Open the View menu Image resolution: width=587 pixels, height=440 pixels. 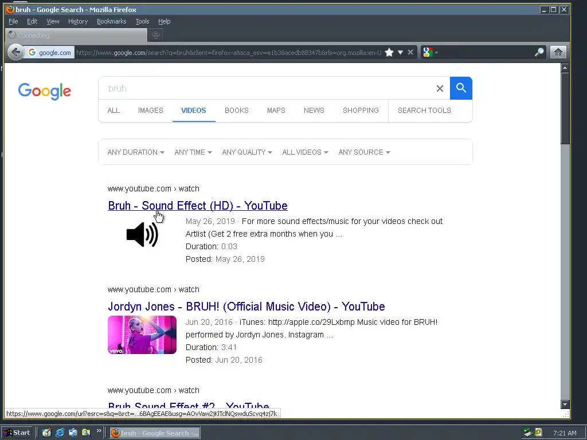click(x=53, y=21)
